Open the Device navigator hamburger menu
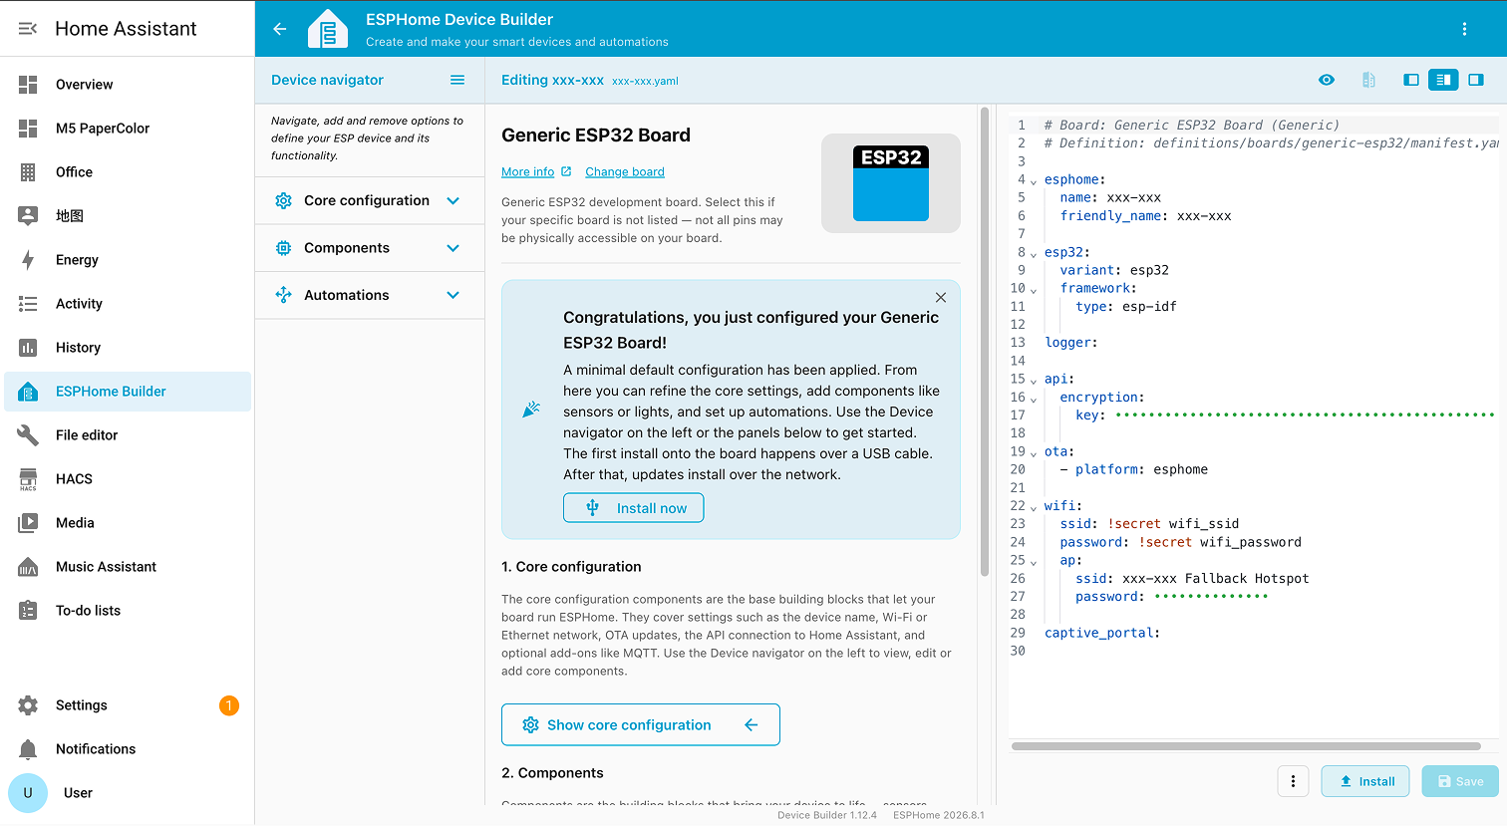Viewport: 1507px width, 826px height. [x=457, y=80]
